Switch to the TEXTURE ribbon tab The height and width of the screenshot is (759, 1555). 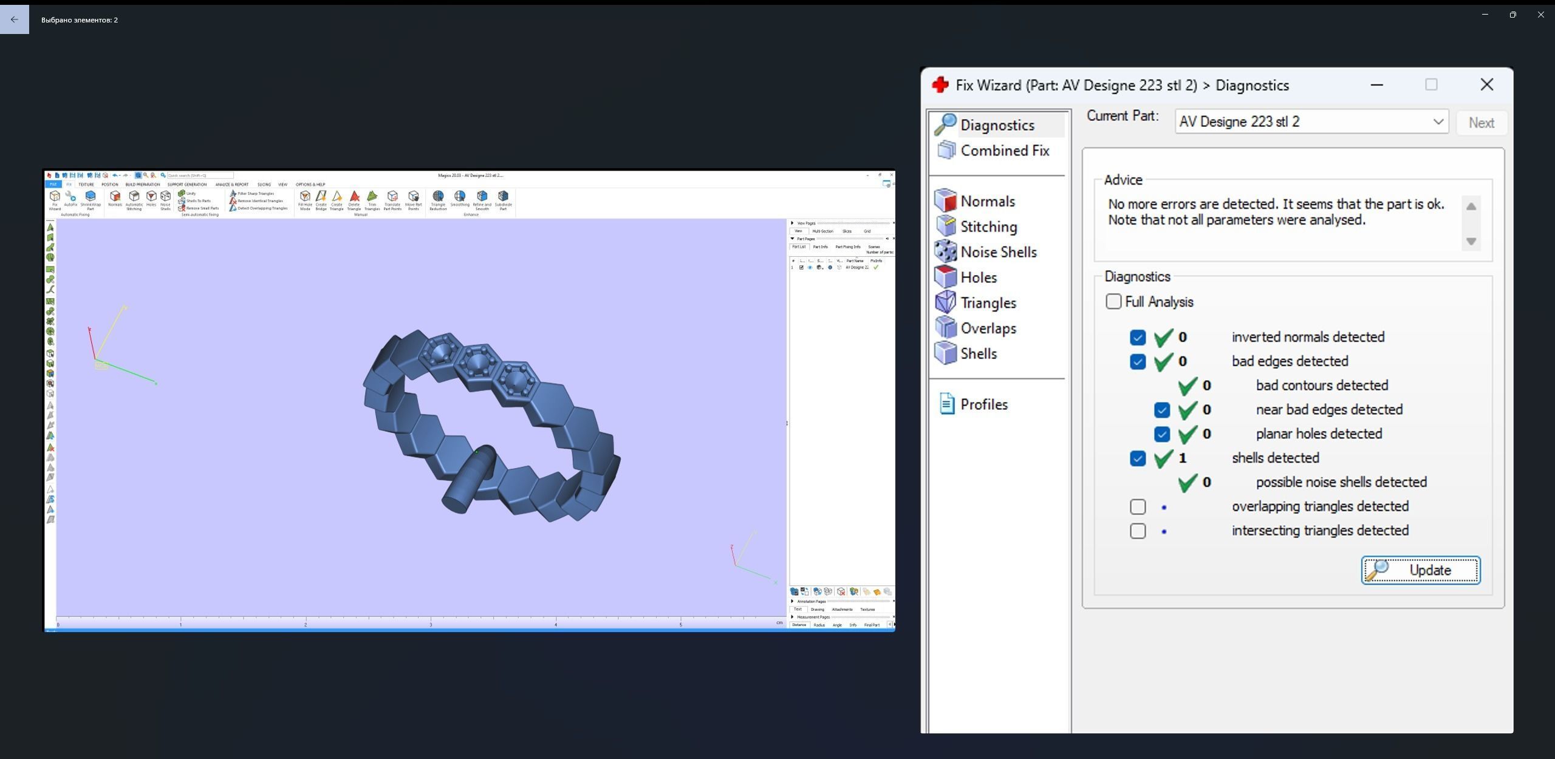86,185
